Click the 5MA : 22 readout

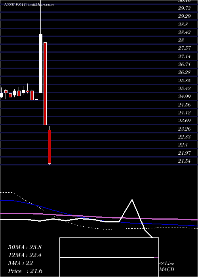point(20,263)
